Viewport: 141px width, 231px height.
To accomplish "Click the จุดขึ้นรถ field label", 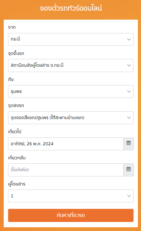I will coord(16,53).
